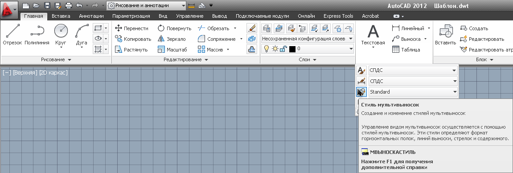513x173 pixels.
Task: Click the Перенести move button
Action: (131, 28)
